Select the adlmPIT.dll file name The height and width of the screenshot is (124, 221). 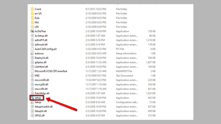coord(41,40)
